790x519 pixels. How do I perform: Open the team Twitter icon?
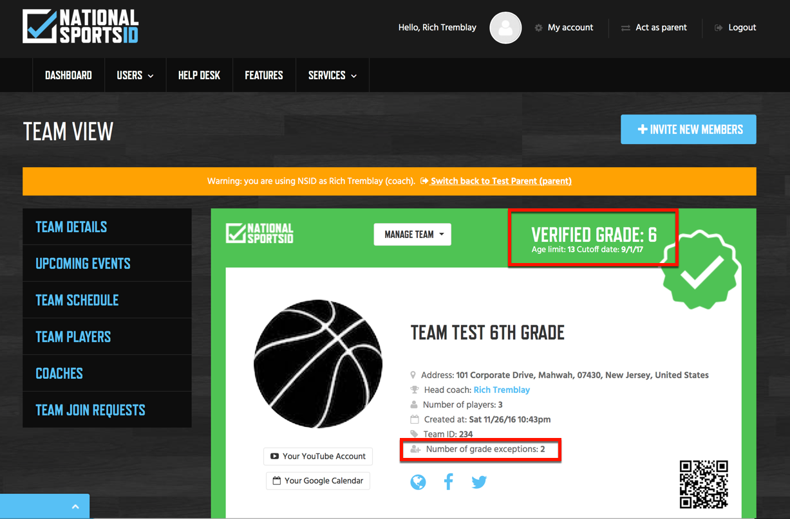479,482
